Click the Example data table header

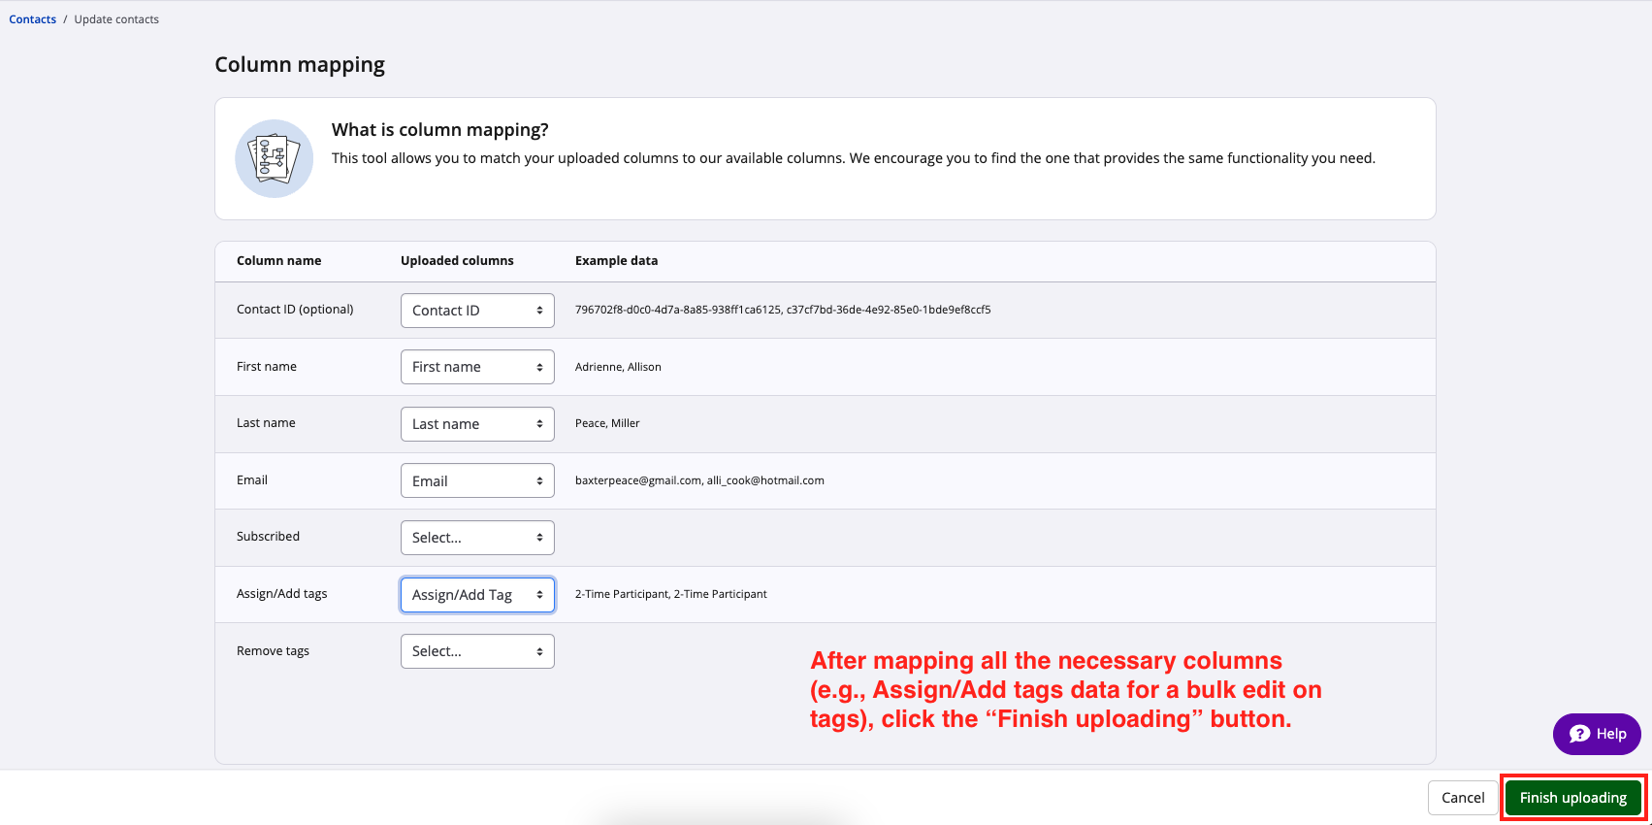pos(616,261)
